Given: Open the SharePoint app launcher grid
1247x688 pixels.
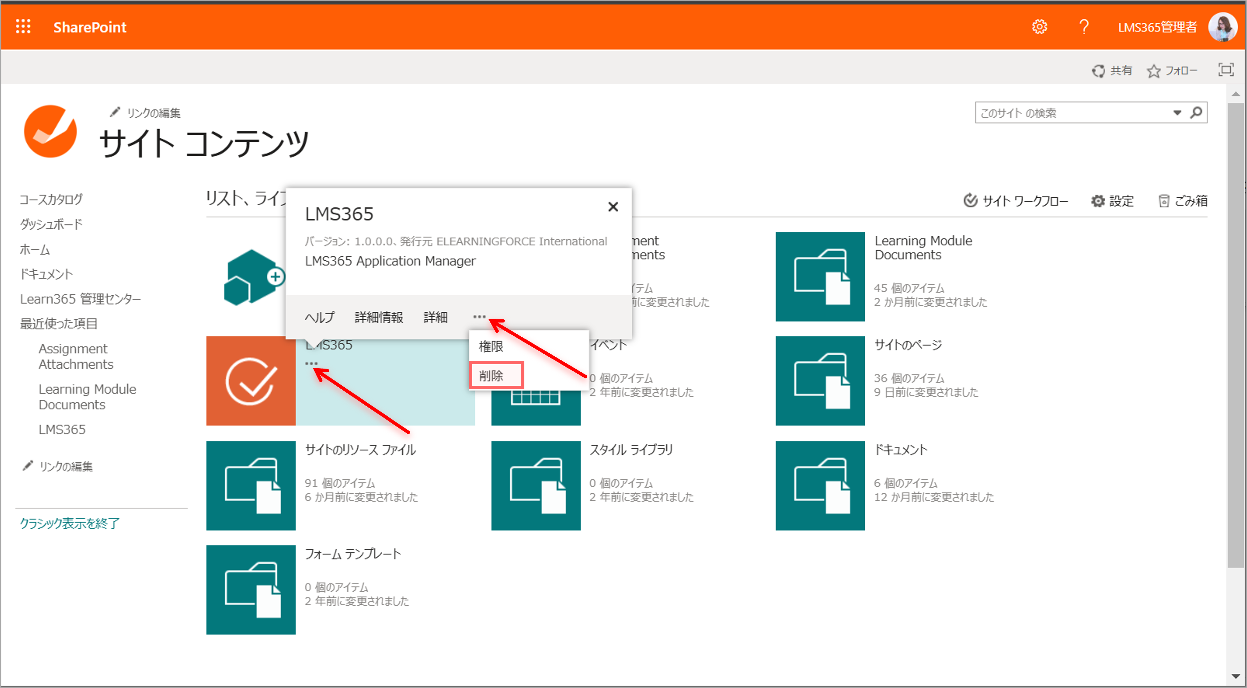Looking at the screenshot, I should 23,27.
